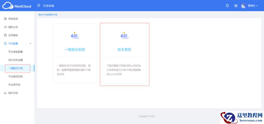The image size is (264, 124).
Task: Click the backup card description text
Action: tap(75, 70)
